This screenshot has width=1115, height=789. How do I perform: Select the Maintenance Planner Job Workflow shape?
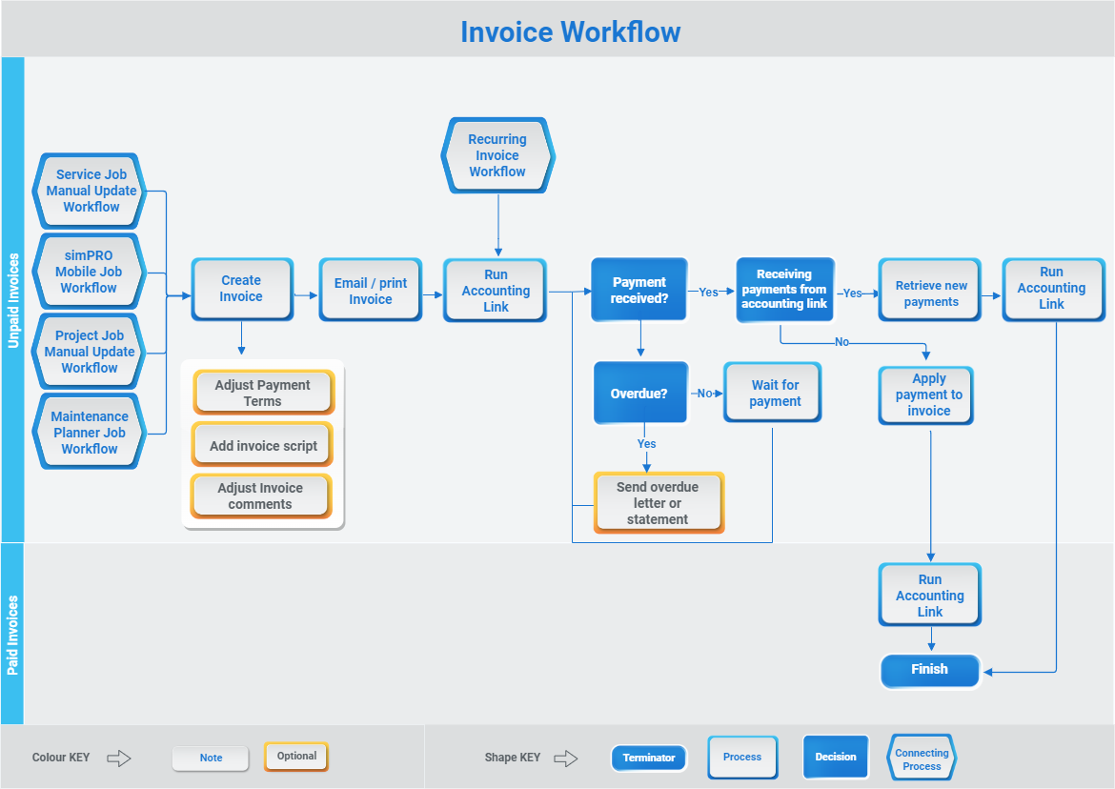(89, 432)
